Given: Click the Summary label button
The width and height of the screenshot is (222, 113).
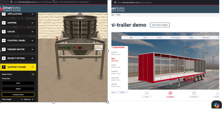Looking at the screenshot, I should 194,97.
